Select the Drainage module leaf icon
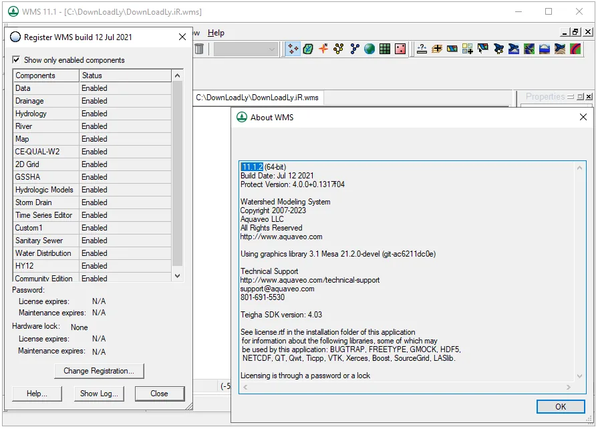596x429 pixels. 308,49
